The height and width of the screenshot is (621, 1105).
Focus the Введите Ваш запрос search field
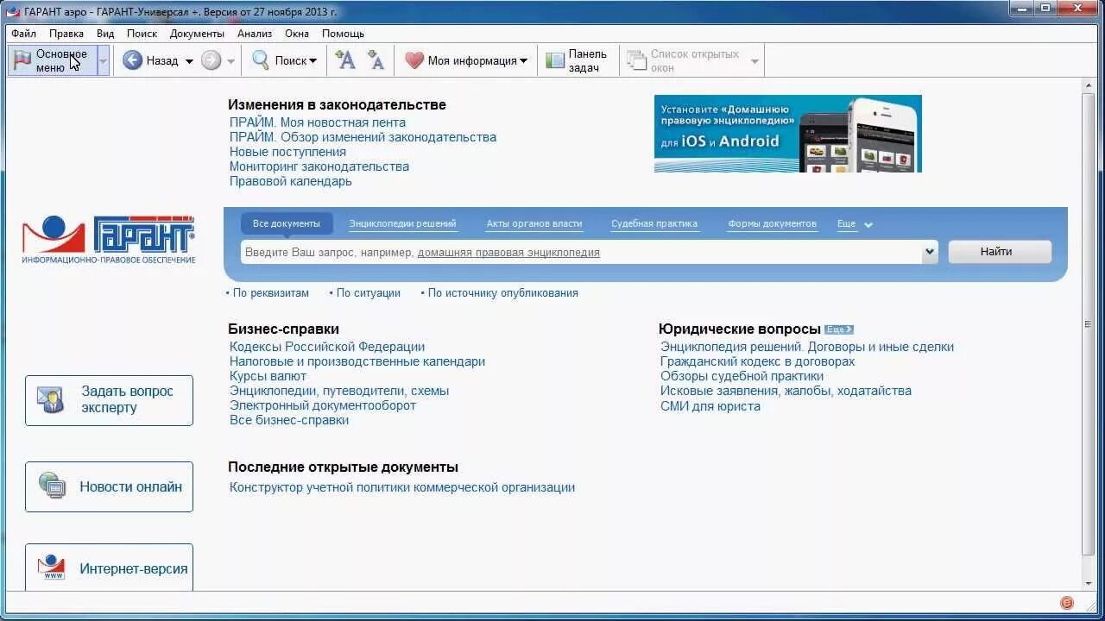tap(581, 253)
